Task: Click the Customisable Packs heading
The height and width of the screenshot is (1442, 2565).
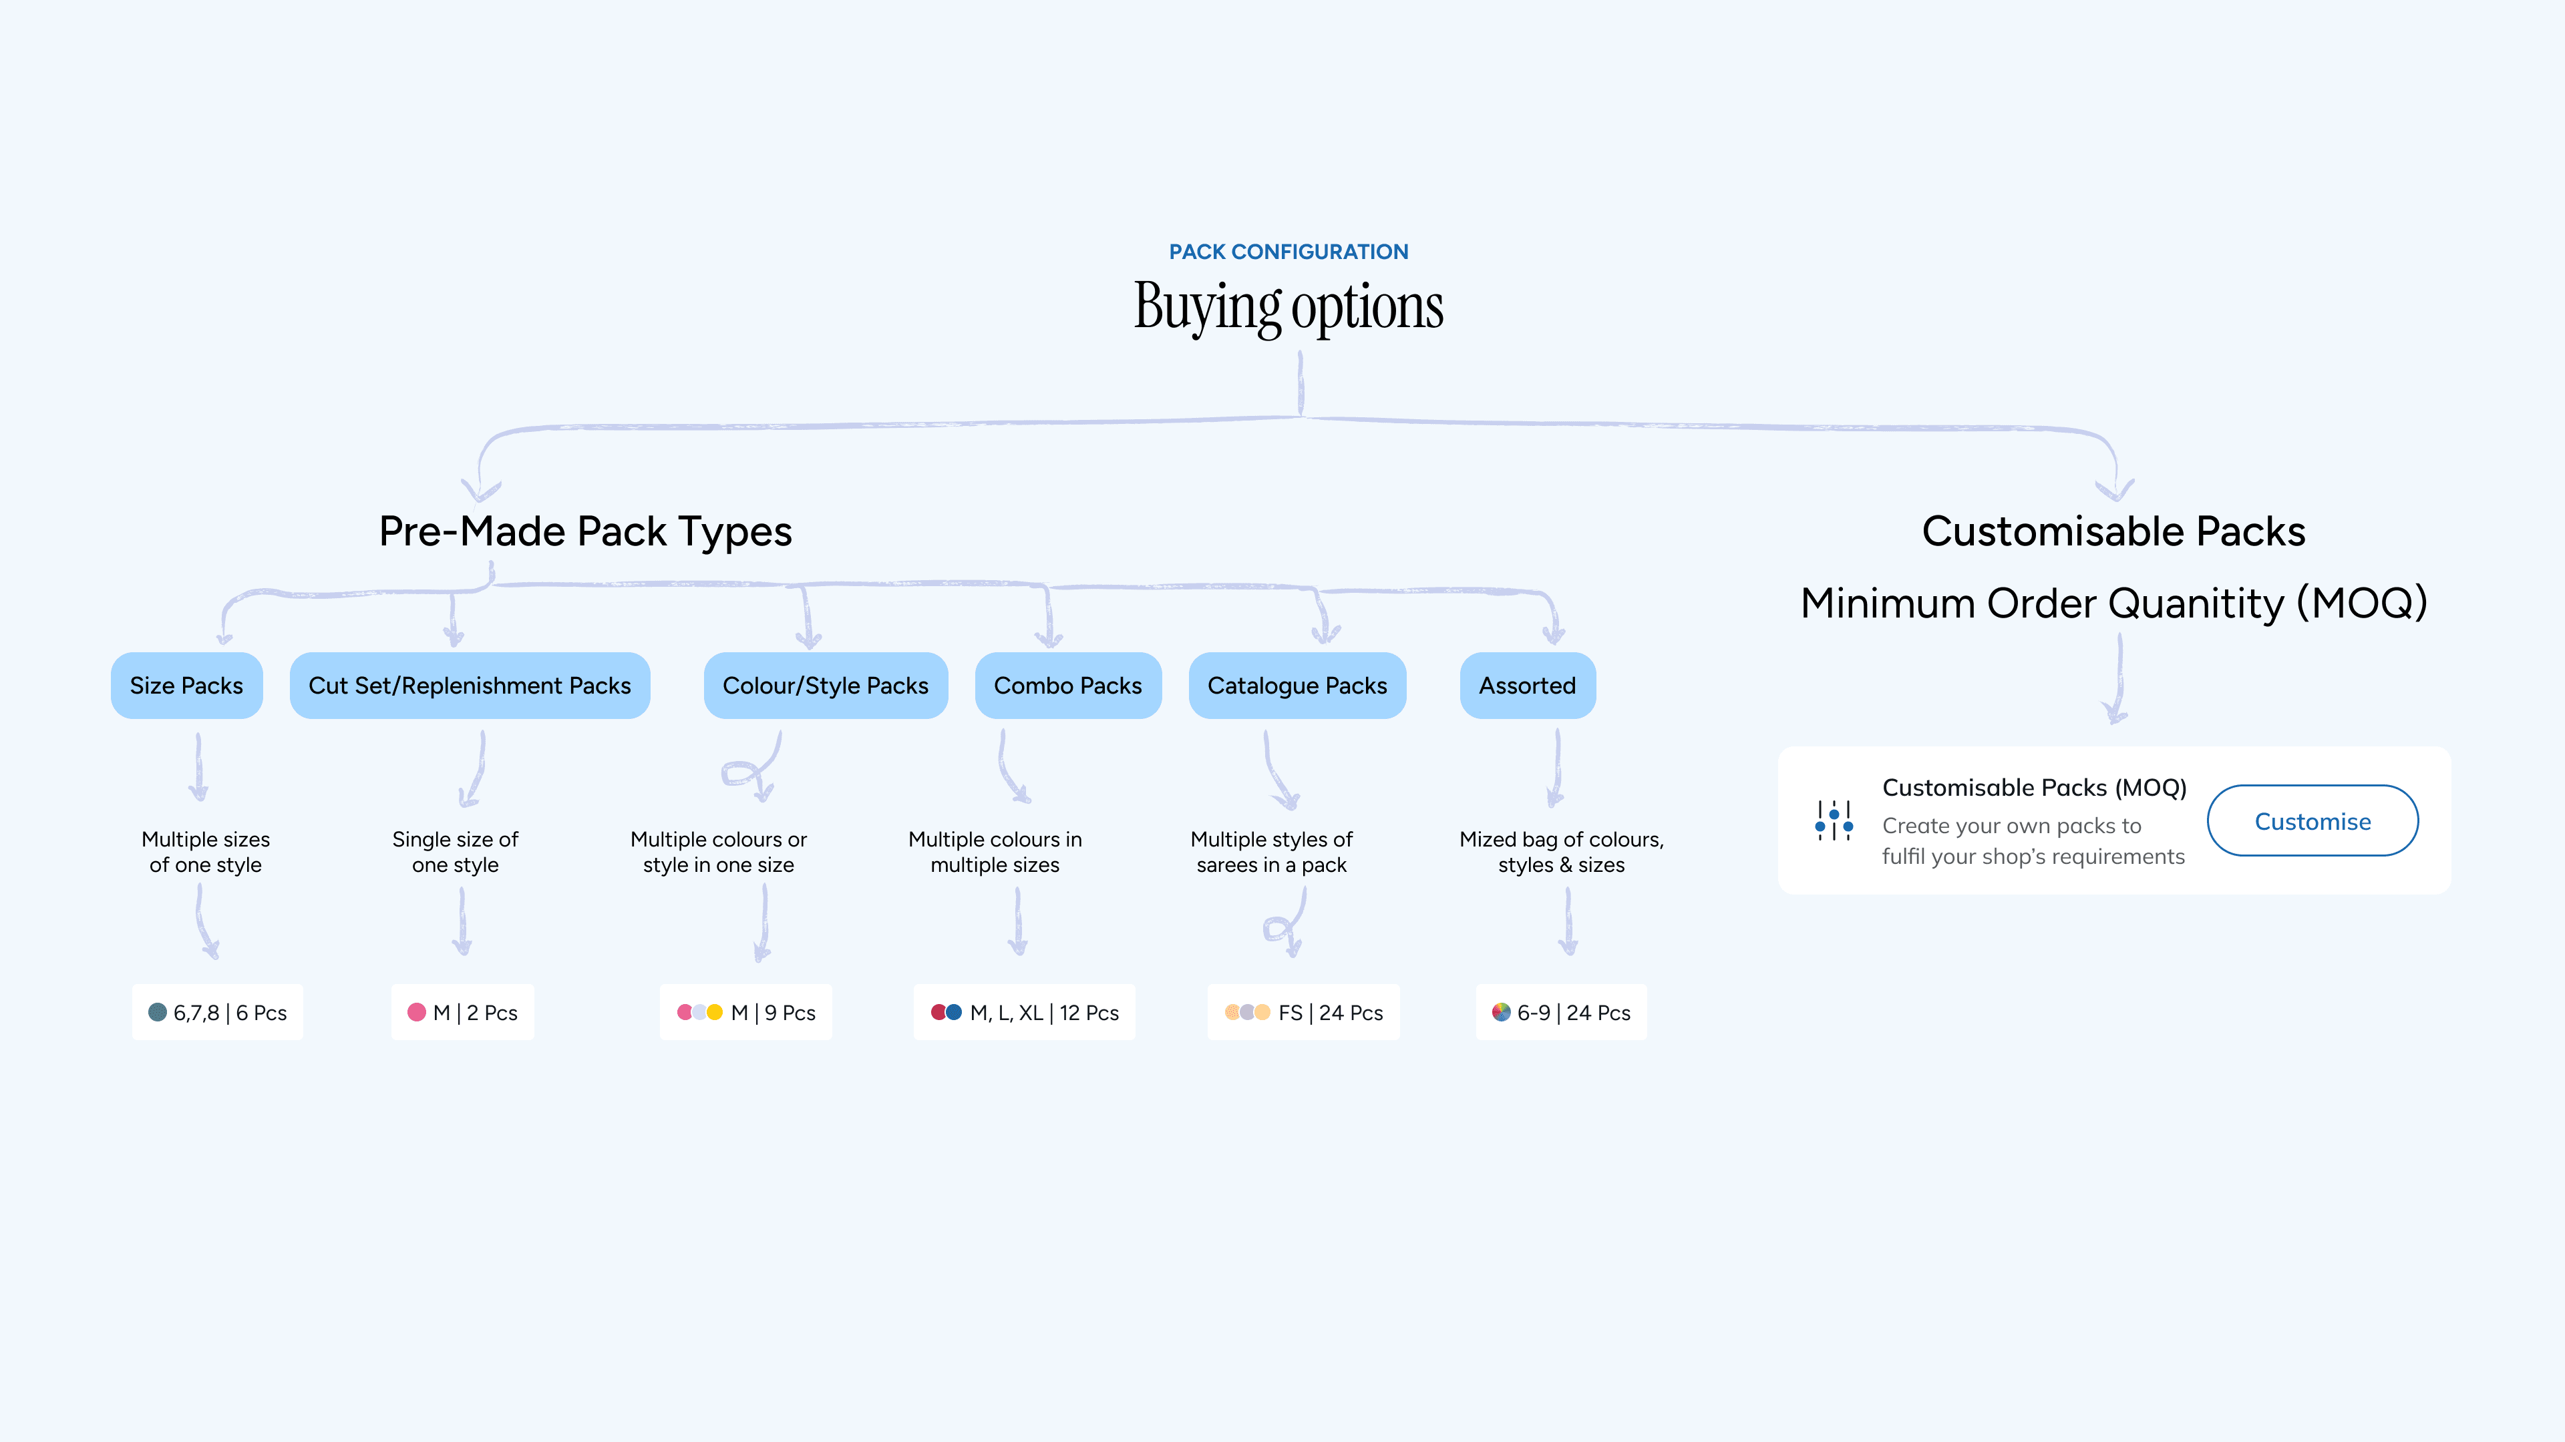Action: (x=2113, y=531)
